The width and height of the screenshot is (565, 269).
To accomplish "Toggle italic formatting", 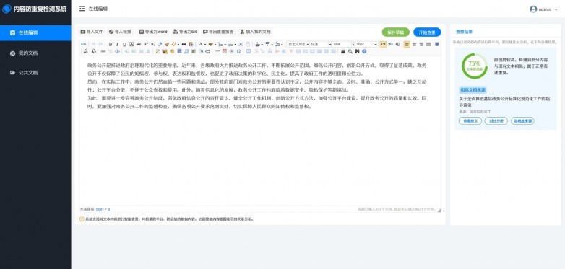I will pos(117,44).
